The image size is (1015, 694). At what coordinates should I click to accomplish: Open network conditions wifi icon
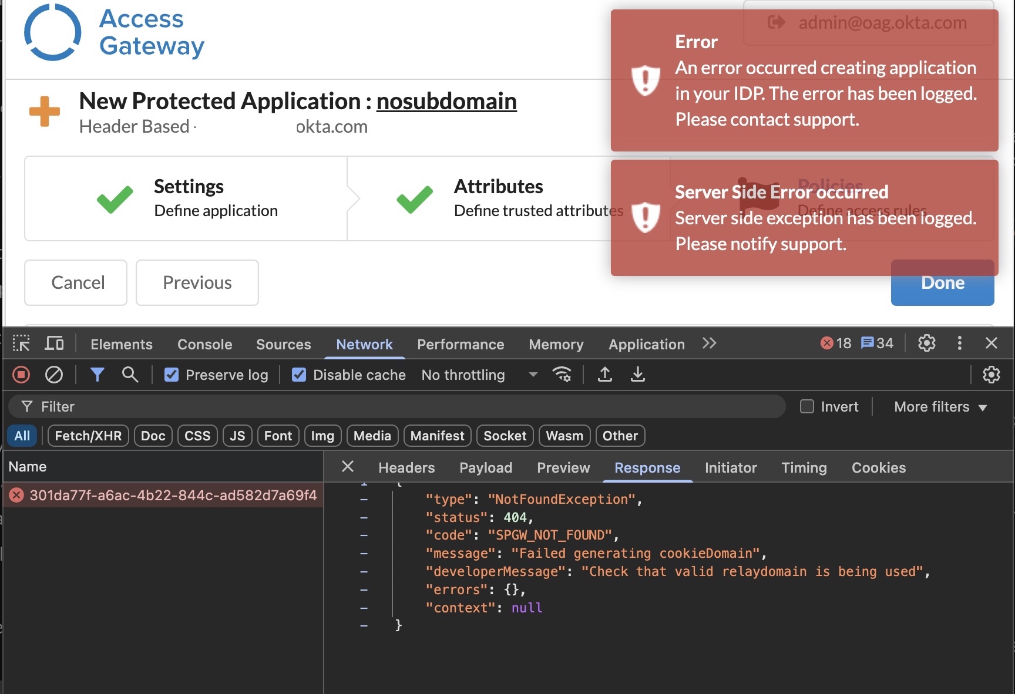pos(562,375)
